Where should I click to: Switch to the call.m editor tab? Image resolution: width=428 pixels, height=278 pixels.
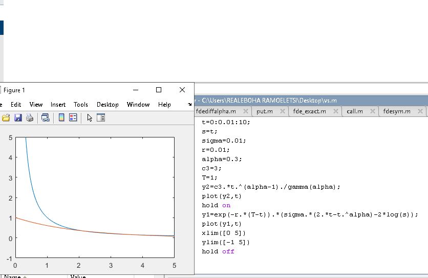tap(355, 111)
